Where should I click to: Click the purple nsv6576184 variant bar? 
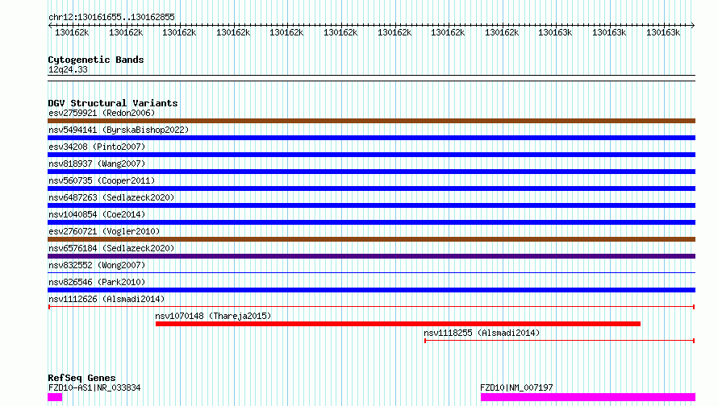click(x=371, y=256)
